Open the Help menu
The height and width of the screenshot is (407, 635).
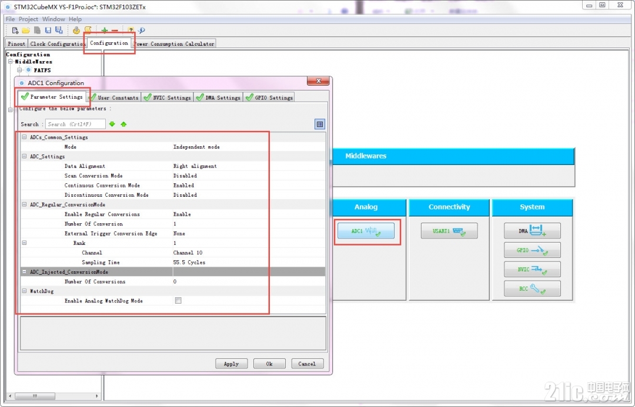tap(75, 19)
